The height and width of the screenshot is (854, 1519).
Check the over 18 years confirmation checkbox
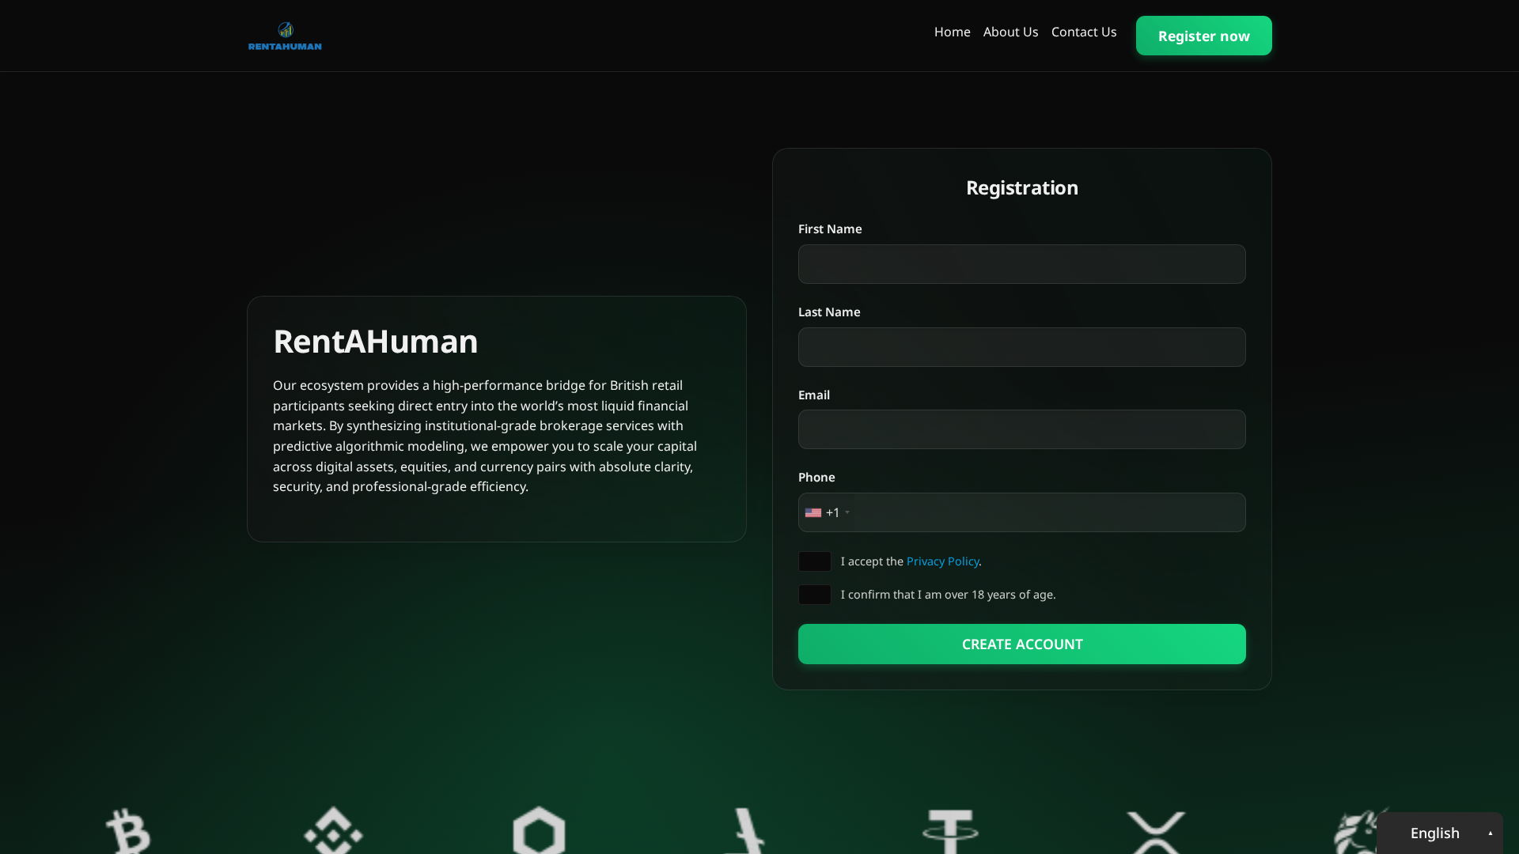pyautogui.click(x=814, y=595)
